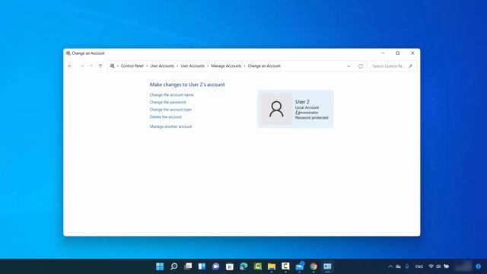This screenshot has width=487, height=274.
Task: Click the search magnifier icon in search box
Action: (x=411, y=66)
